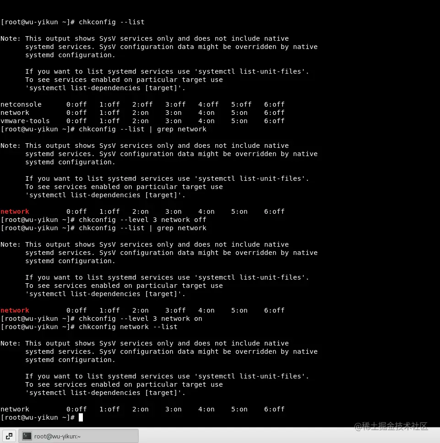This screenshot has height=443, width=440.
Task: Click the 6:off value in vmware-tools row
Action: [274, 121]
